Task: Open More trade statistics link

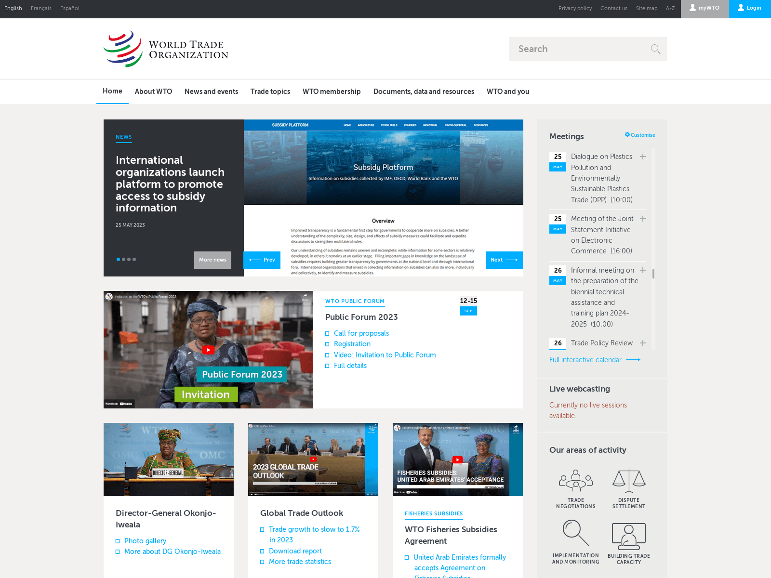Action: [x=300, y=562]
